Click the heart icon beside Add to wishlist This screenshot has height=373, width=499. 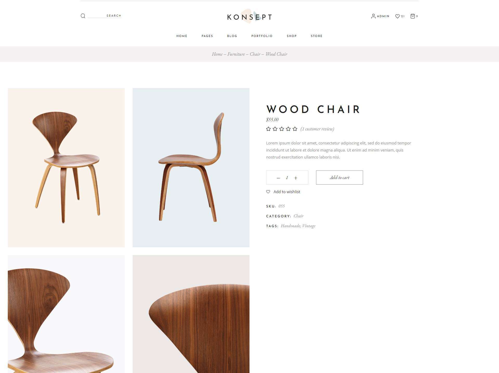pos(268,192)
